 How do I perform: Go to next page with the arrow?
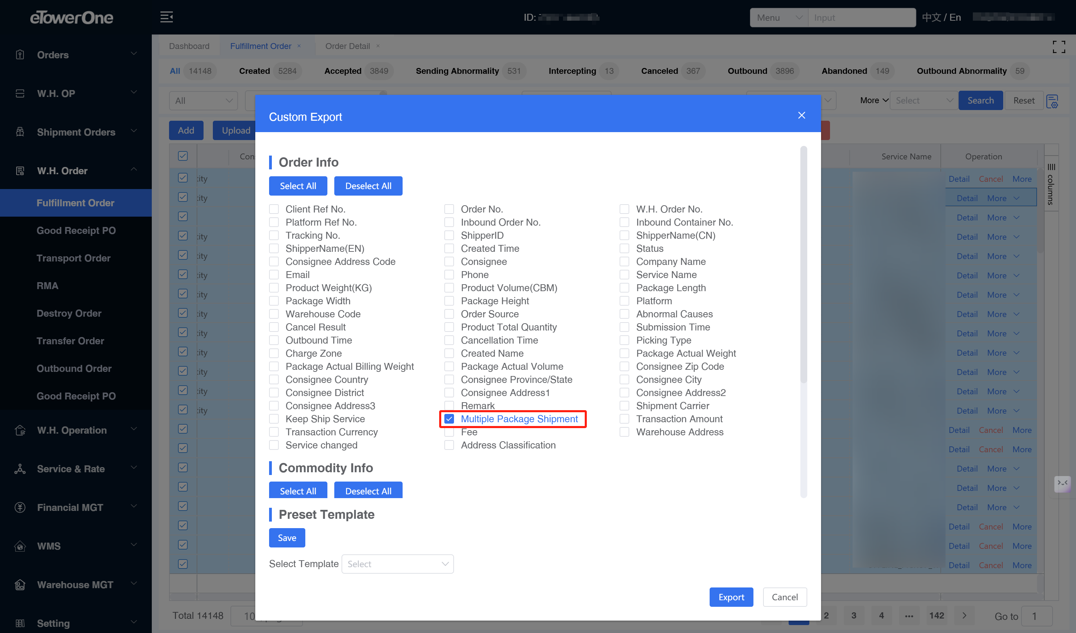tap(965, 615)
